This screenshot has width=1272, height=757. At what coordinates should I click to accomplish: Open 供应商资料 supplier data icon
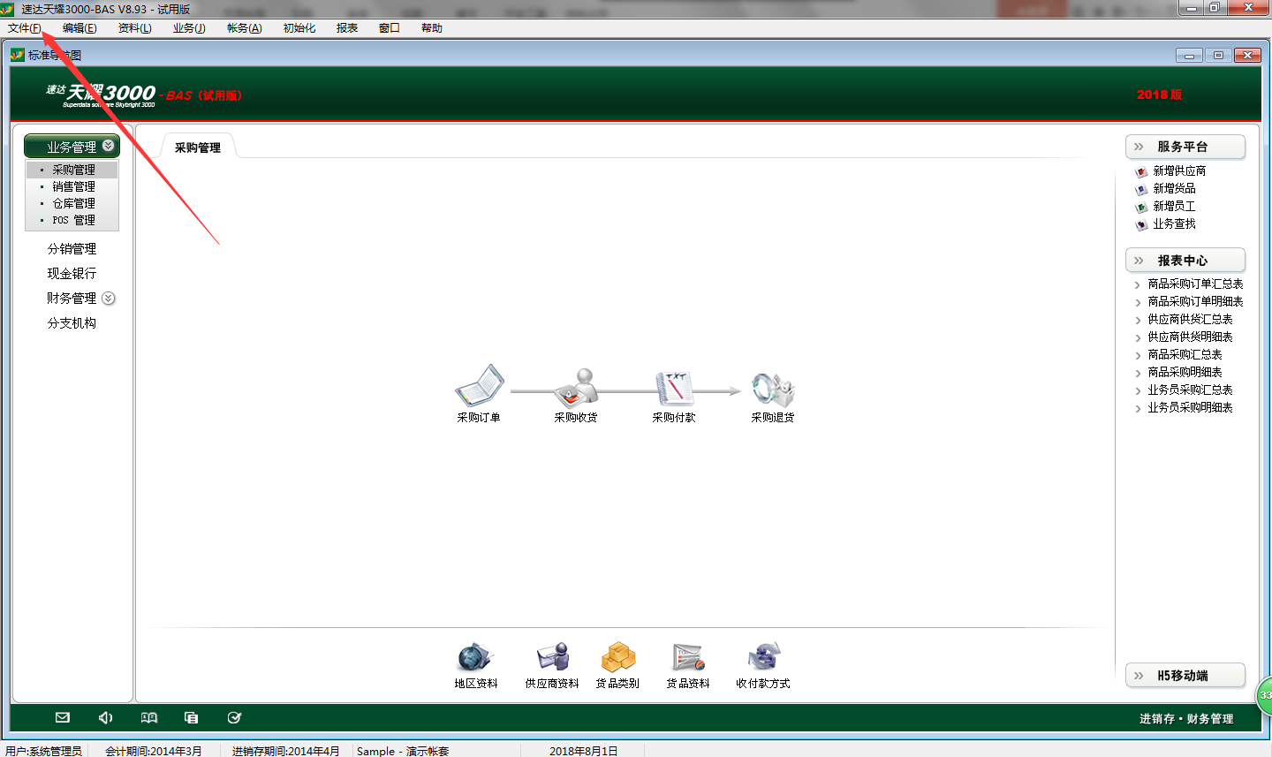click(552, 658)
